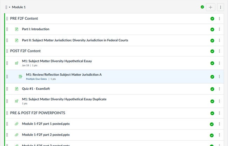Click drag handle for M1: Review/Reflection row
The image size is (228, 146).
(x=7, y=77)
